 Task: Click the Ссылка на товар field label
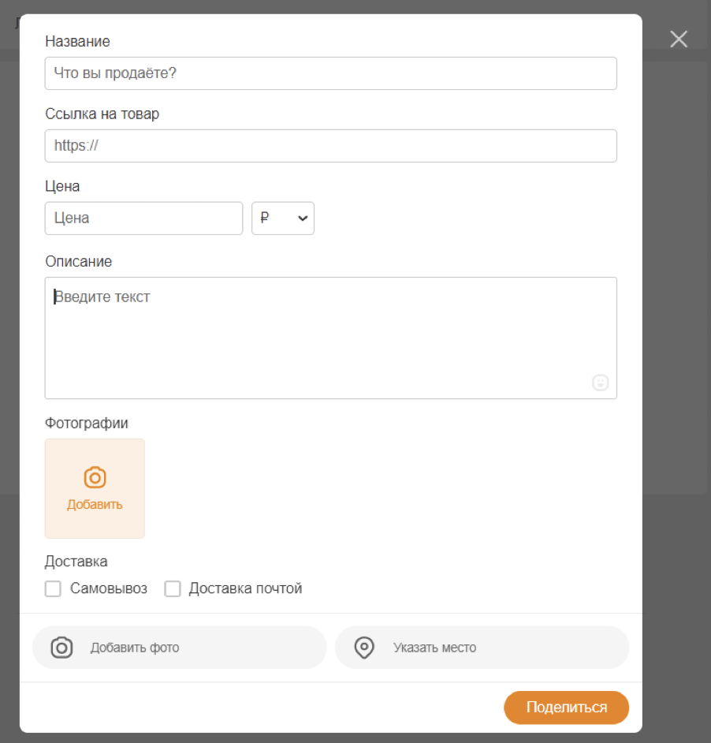point(102,114)
